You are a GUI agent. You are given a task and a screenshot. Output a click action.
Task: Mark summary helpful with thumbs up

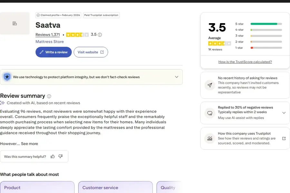coord(53,156)
